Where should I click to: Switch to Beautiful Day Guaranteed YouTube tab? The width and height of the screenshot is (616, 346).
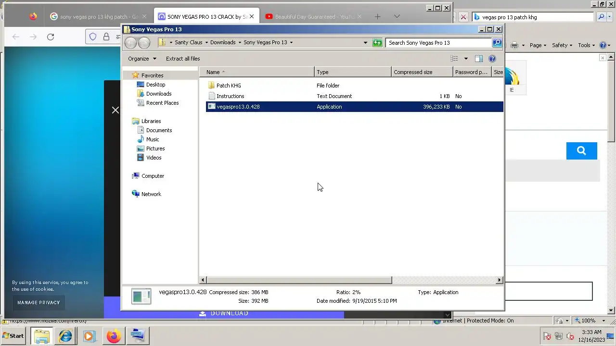[x=313, y=17]
